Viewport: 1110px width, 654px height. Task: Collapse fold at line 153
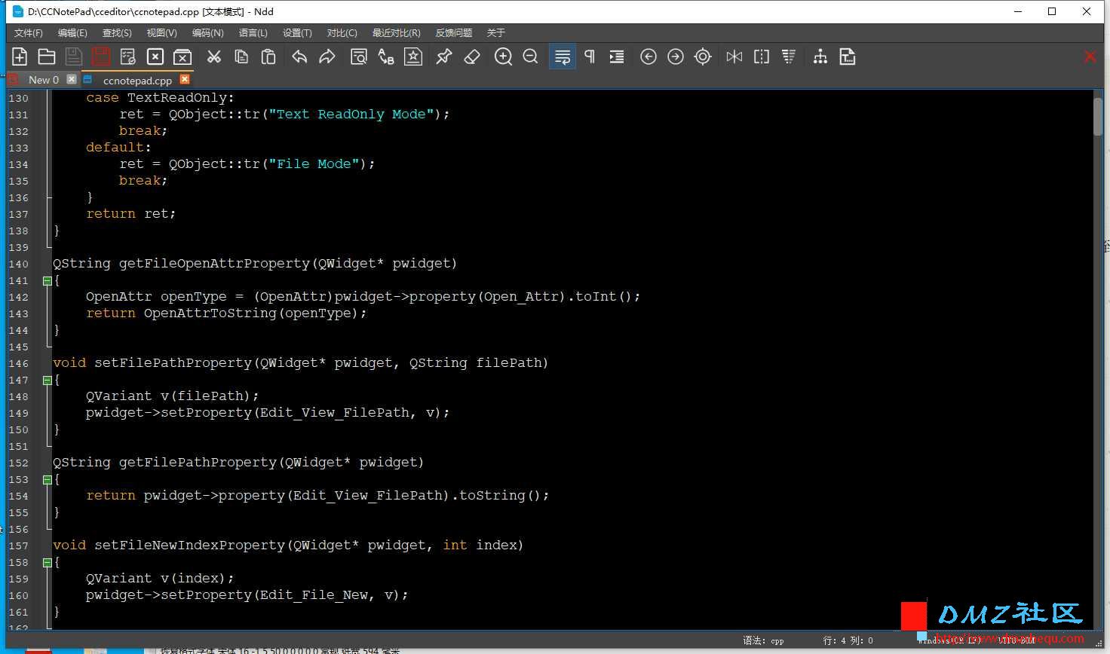48,479
